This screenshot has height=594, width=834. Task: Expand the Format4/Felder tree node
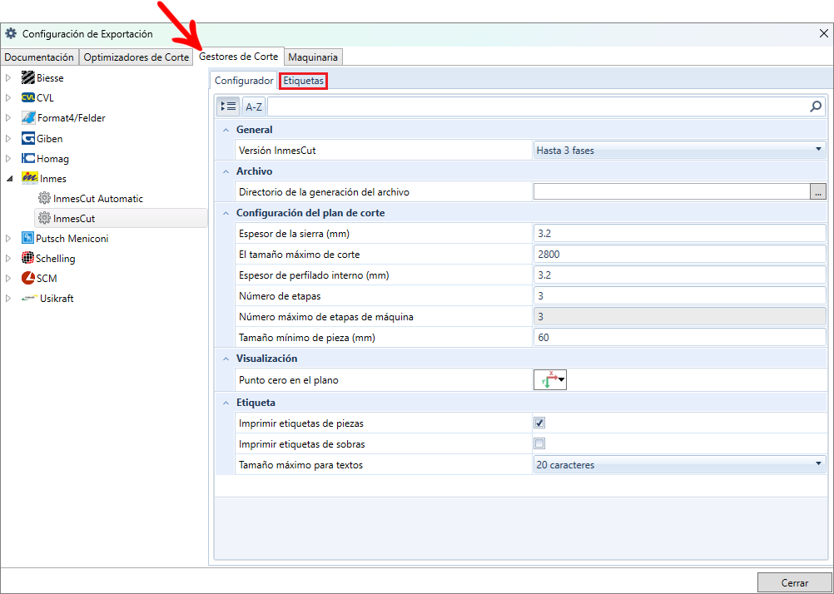pyautogui.click(x=8, y=118)
